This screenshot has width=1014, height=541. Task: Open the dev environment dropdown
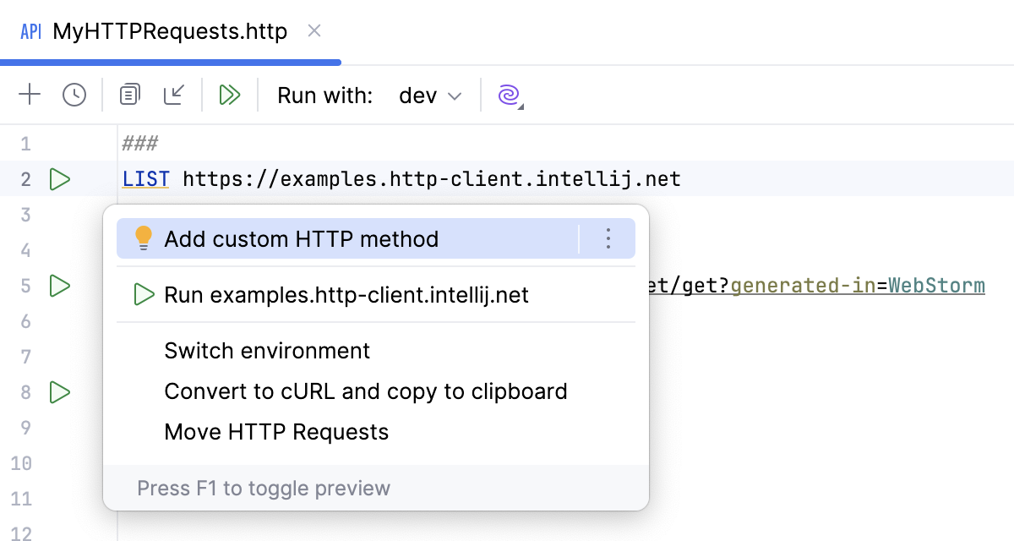[429, 96]
